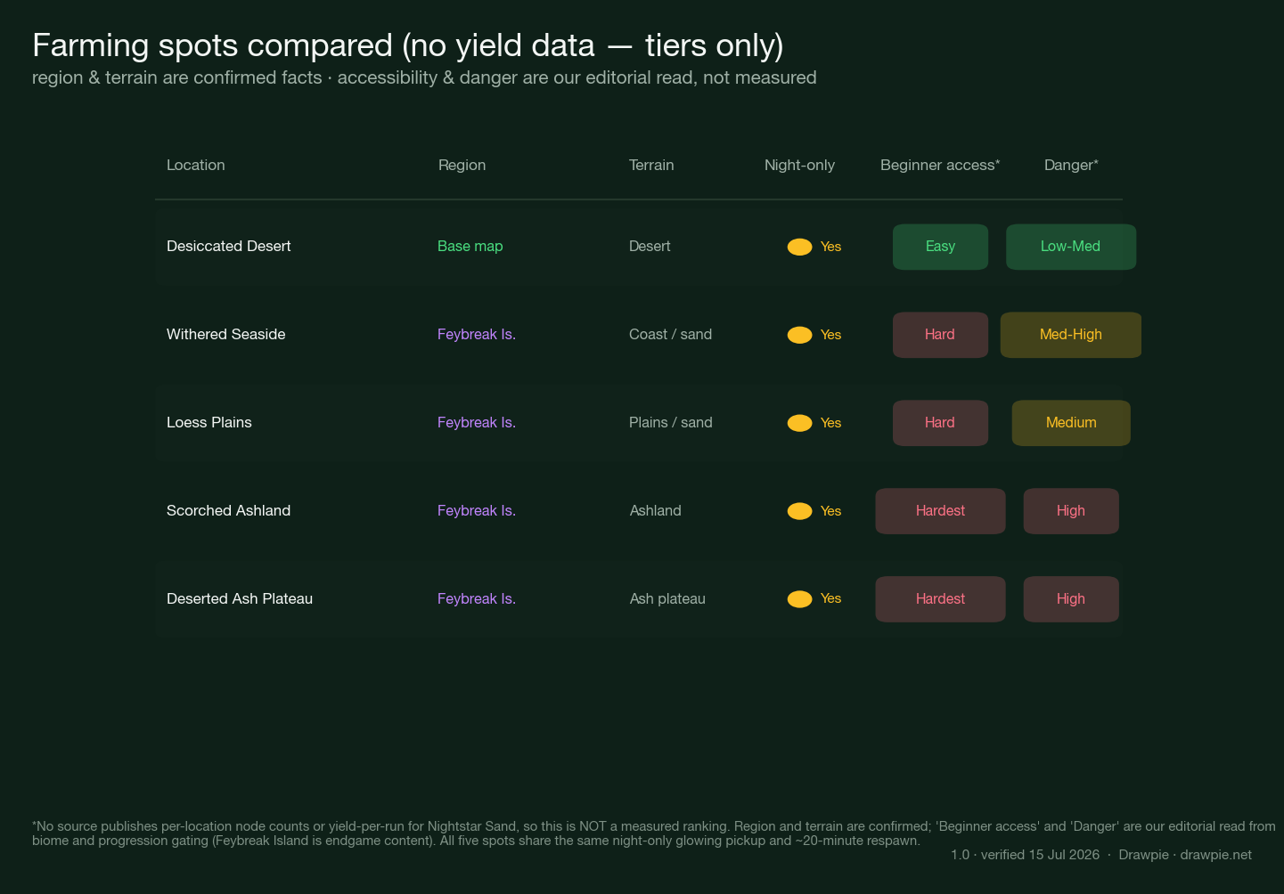The image size is (1284, 894).
Task: Click the Beginner access* column header
Action: (x=940, y=165)
